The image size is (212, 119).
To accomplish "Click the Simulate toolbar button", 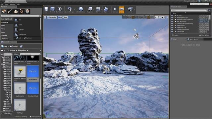I will point(115,10).
